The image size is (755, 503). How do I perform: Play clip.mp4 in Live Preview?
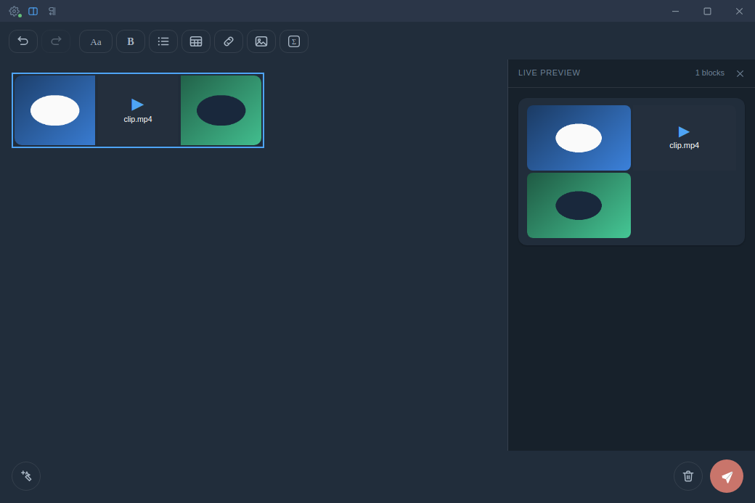tap(684, 131)
